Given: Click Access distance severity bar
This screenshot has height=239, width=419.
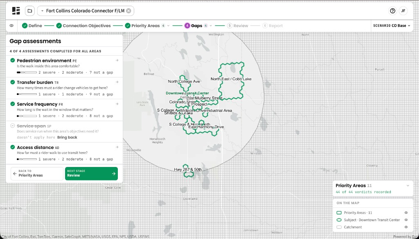Looking at the screenshot, I should 27,159.
